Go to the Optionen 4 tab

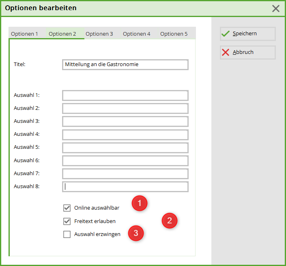[137, 34]
